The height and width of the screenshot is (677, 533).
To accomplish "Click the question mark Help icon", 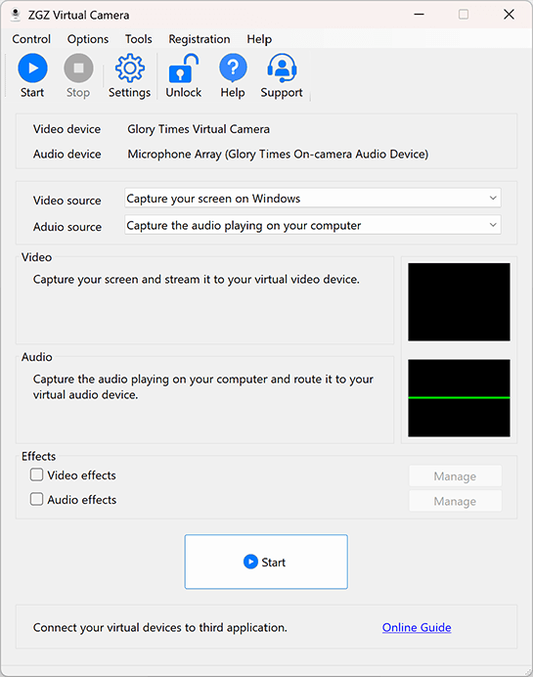I will pyautogui.click(x=233, y=68).
